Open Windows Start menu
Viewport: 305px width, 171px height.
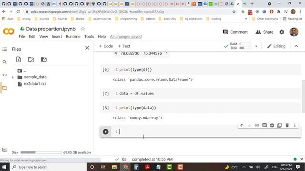coord(4,167)
